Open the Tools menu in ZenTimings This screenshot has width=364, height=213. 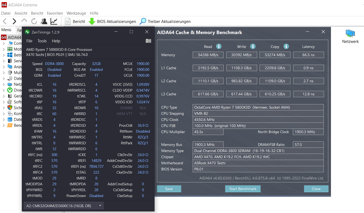click(42, 41)
